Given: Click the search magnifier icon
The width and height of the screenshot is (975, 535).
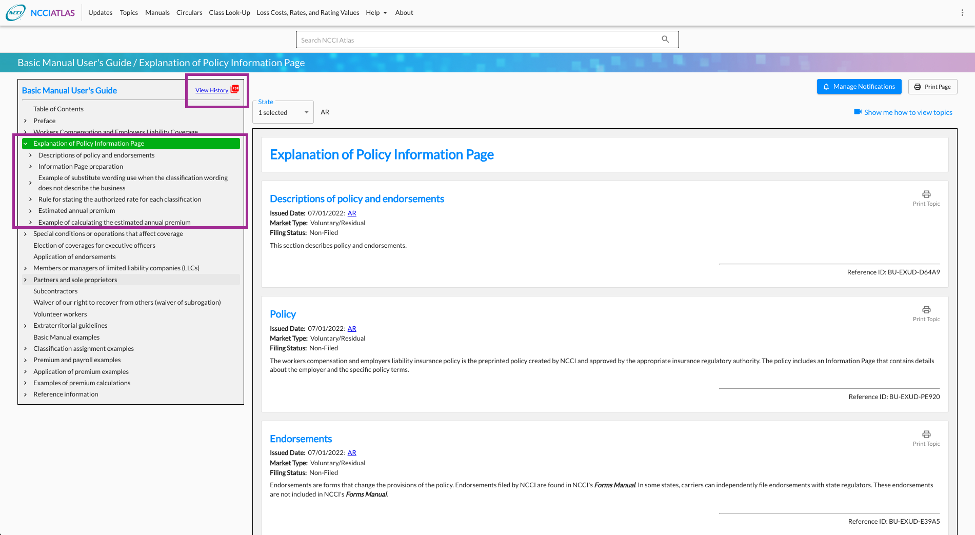Looking at the screenshot, I should [665, 39].
